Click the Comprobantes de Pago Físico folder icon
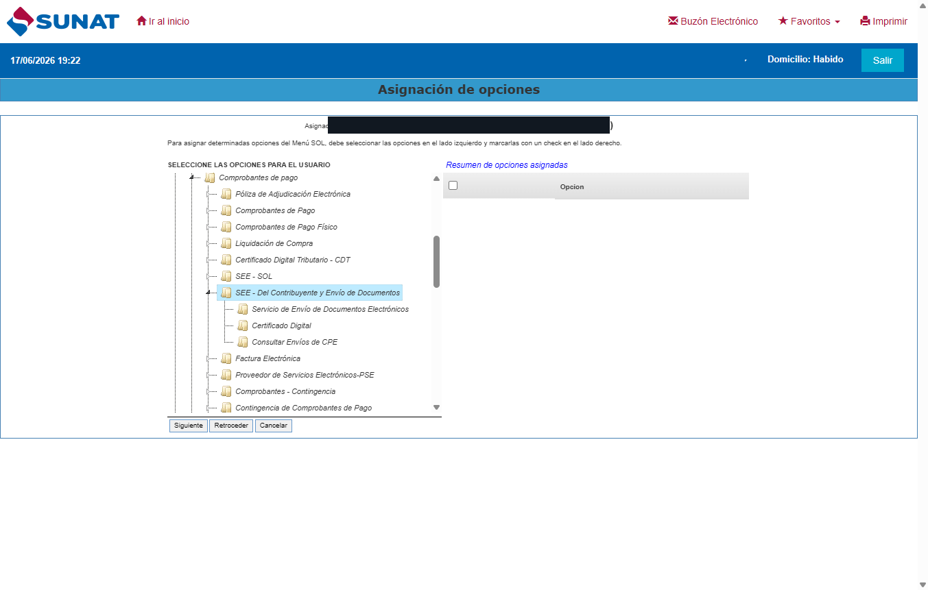The image size is (928, 590). [x=226, y=227]
